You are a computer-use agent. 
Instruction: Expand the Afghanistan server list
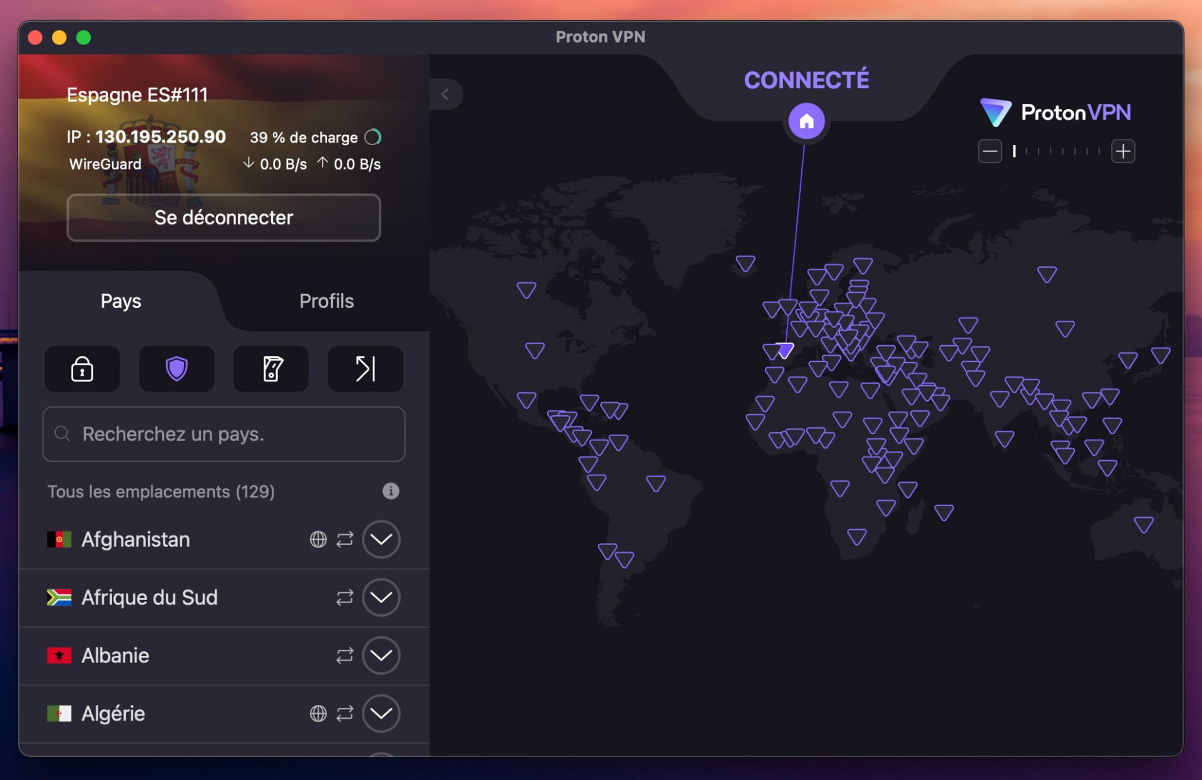point(381,539)
